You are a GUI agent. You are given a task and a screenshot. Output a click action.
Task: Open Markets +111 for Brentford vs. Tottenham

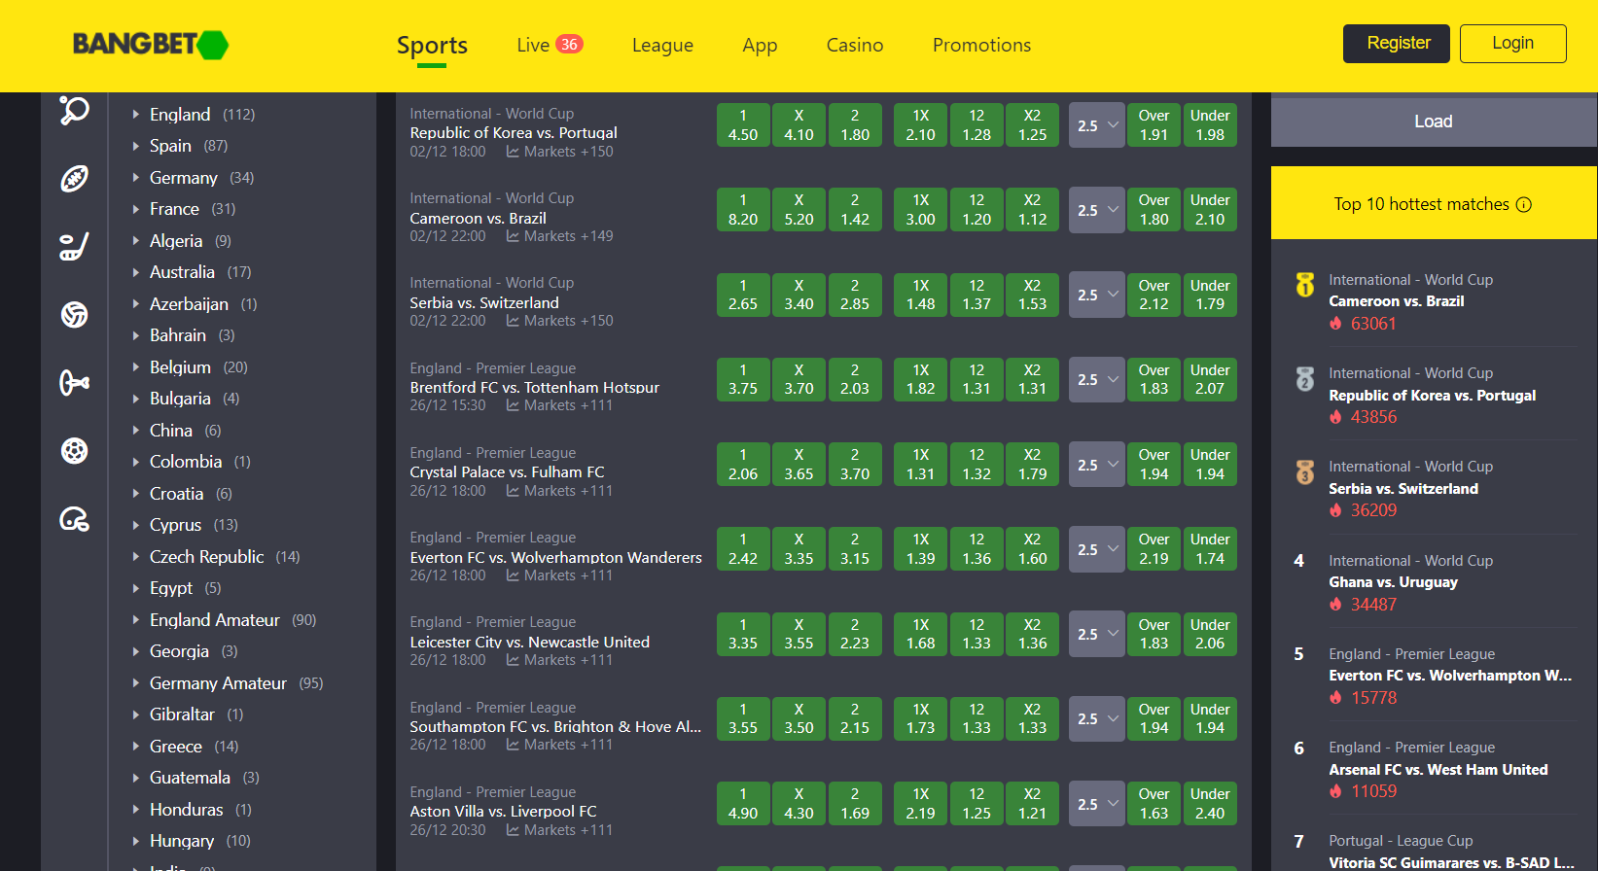pos(559,405)
